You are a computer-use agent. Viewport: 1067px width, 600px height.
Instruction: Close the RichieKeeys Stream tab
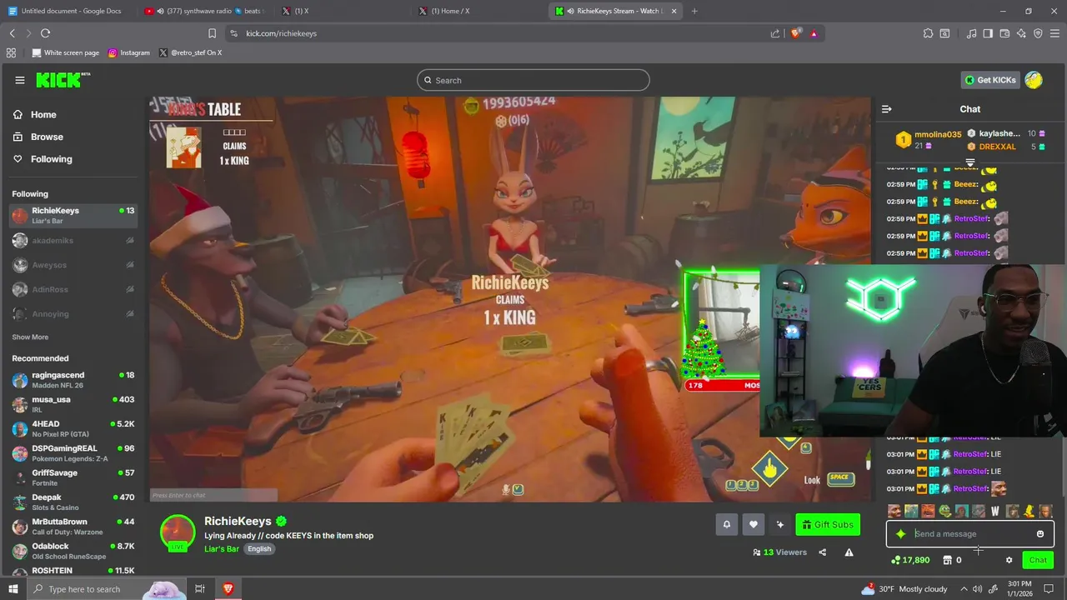click(674, 11)
